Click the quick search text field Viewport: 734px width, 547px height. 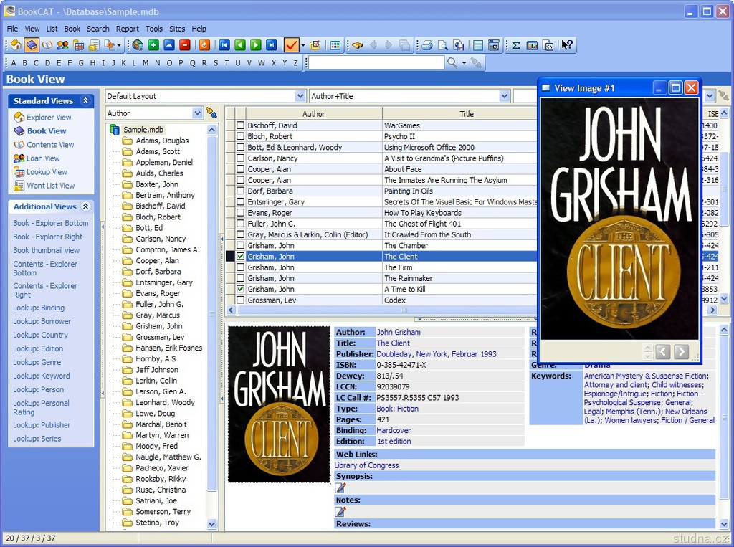(x=376, y=62)
